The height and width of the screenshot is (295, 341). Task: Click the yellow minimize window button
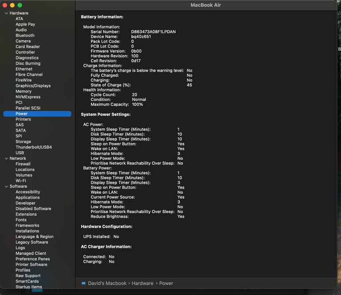click(x=12, y=5)
